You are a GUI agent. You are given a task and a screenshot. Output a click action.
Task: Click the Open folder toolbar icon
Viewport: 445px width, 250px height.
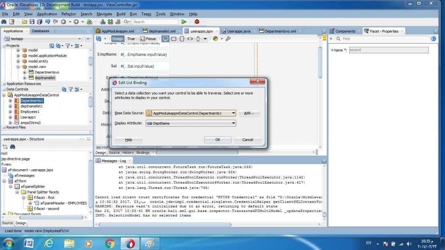(x=24, y=22)
